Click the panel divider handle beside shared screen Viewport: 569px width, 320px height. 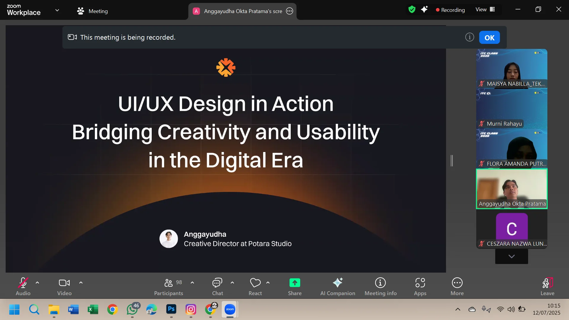click(452, 161)
